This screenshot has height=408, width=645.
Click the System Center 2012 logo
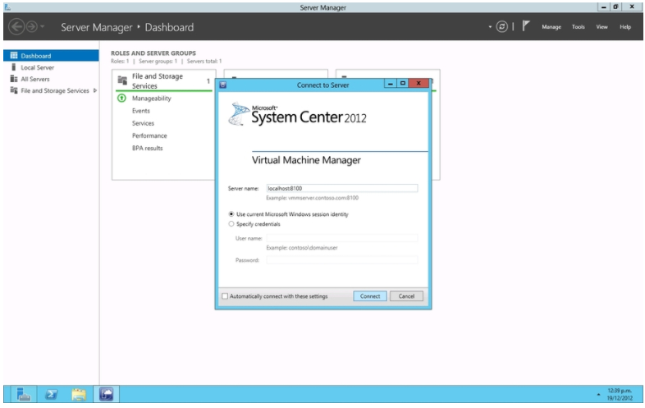click(297, 114)
